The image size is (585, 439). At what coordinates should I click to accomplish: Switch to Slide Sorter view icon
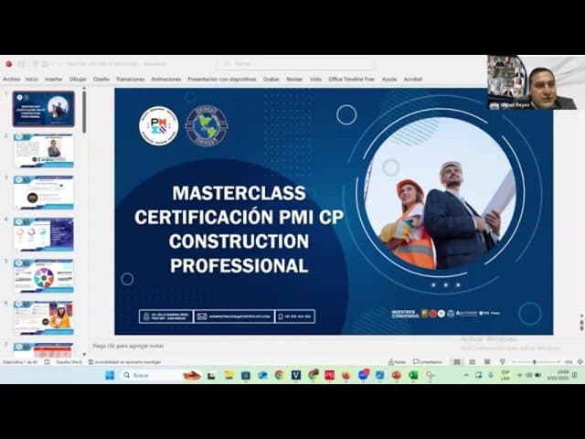(x=472, y=362)
